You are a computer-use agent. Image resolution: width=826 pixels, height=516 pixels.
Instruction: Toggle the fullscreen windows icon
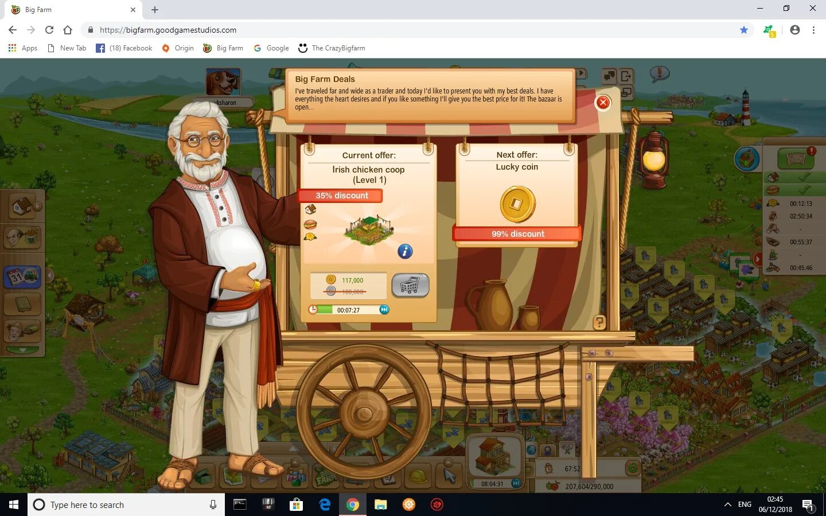tap(626, 92)
